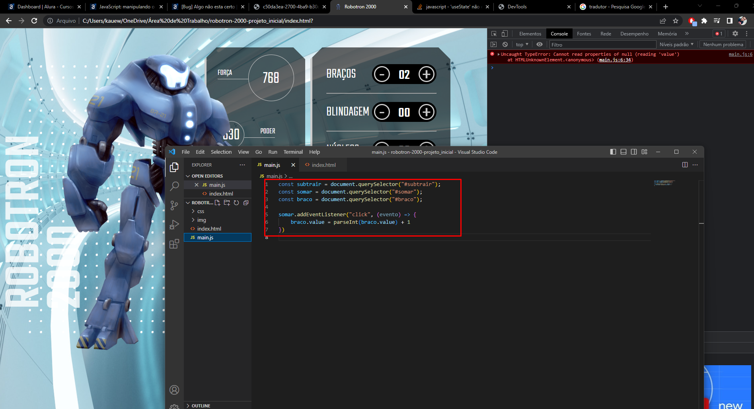Go back in browser history
Viewport: 754px width, 409px height.
pyautogui.click(x=9, y=21)
